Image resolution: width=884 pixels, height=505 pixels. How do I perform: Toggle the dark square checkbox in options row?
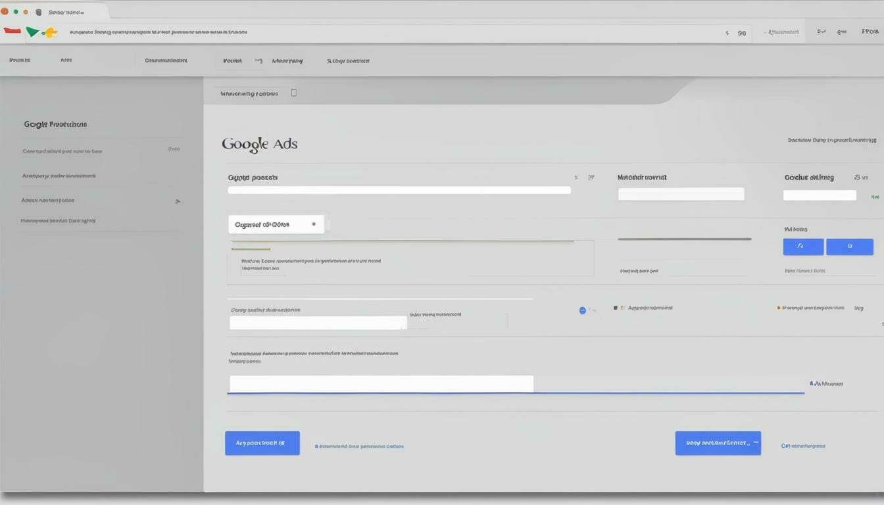click(x=616, y=308)
